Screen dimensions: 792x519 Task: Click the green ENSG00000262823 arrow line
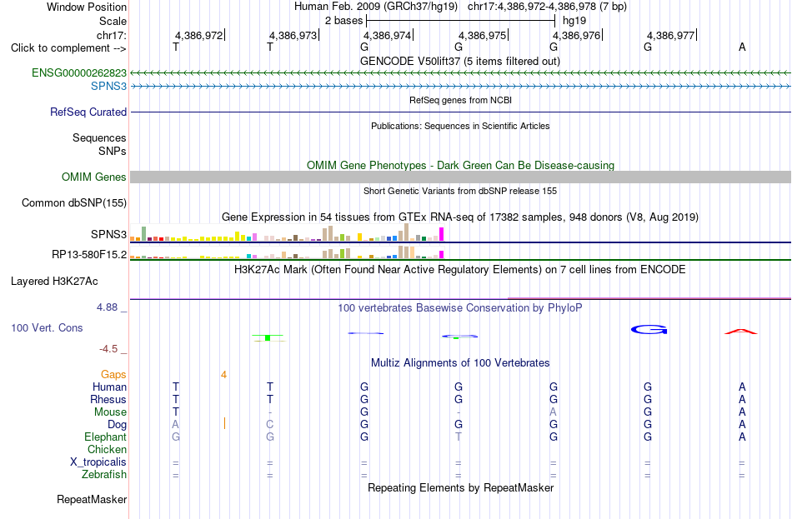pos(460,73)
